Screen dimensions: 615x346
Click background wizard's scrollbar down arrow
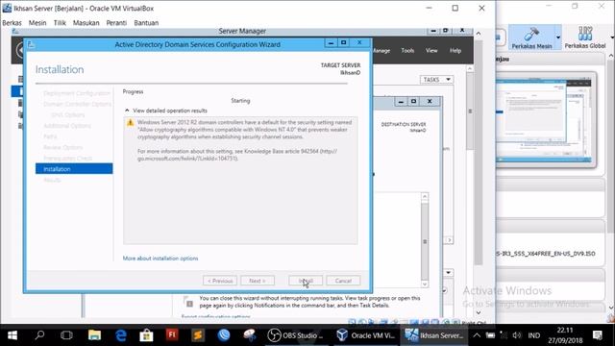[425, 284]
